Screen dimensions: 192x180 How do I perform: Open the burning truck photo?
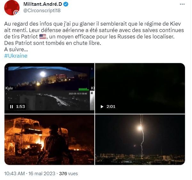(49, 139)
